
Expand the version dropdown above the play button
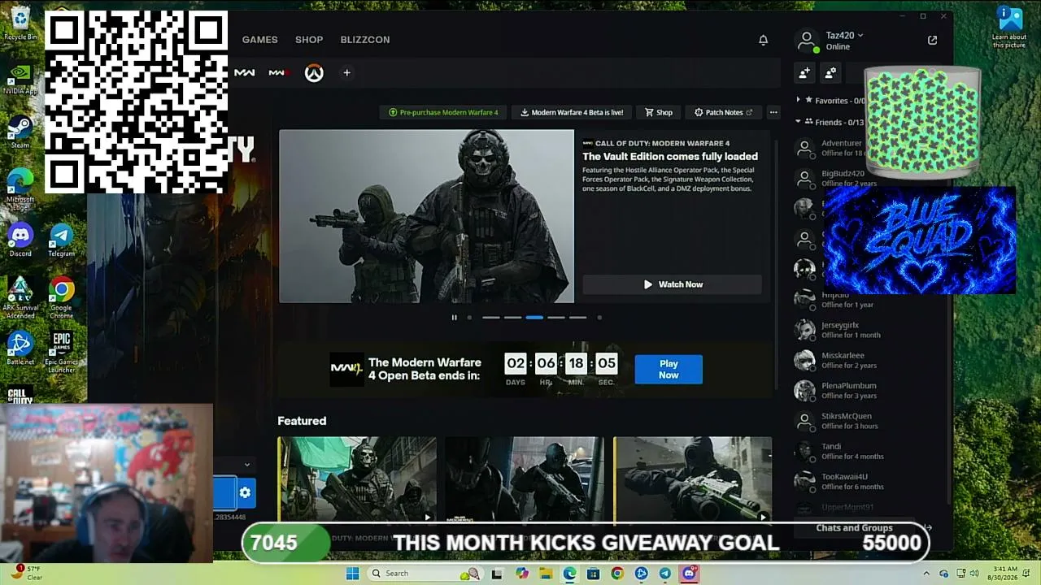click(x=246, y=465)
